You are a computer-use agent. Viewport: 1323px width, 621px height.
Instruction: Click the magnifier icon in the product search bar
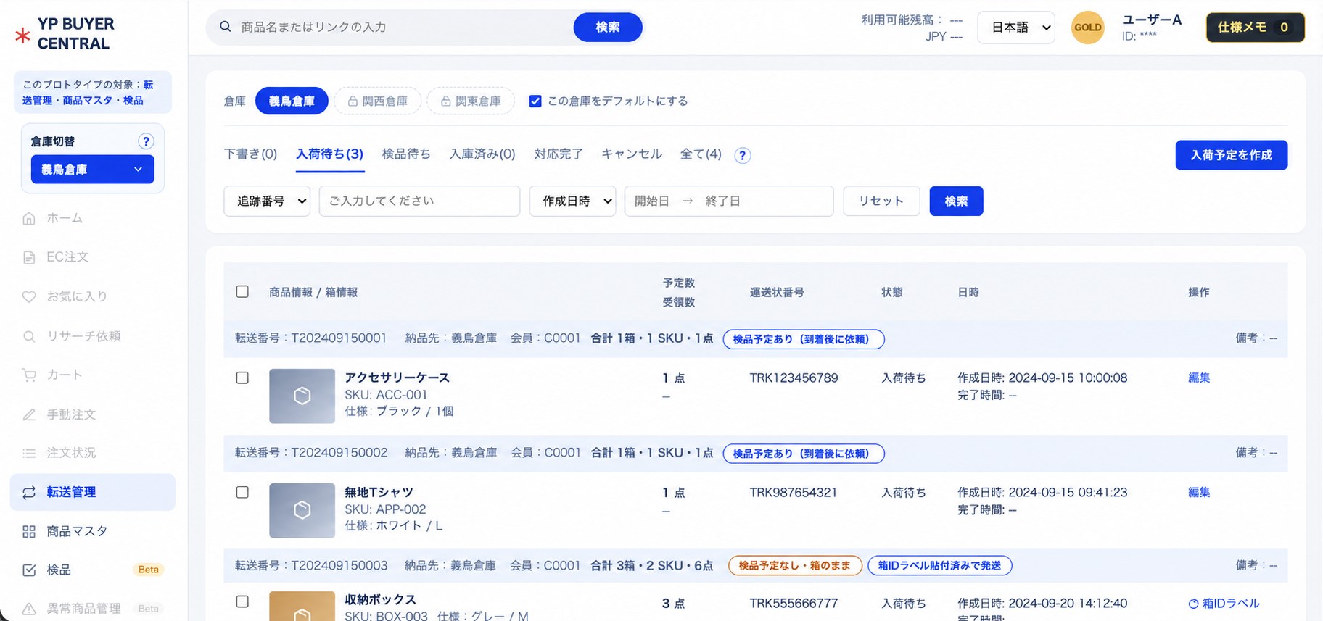[226, 27]
